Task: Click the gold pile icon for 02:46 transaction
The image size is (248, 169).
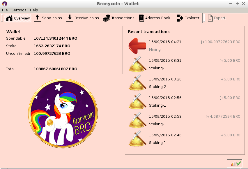Action: coord(137,139)
